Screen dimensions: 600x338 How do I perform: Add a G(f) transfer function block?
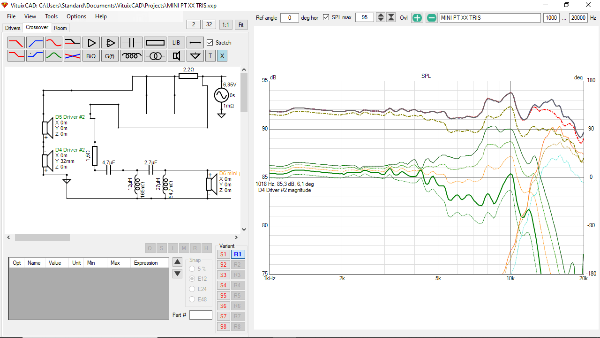(x=110, y=56)
